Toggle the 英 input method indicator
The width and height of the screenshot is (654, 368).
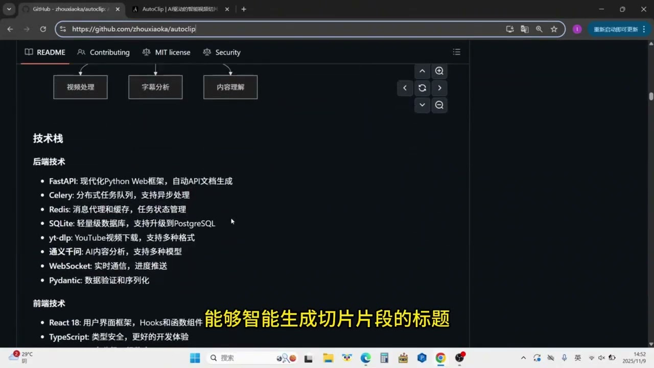point(578,358)
